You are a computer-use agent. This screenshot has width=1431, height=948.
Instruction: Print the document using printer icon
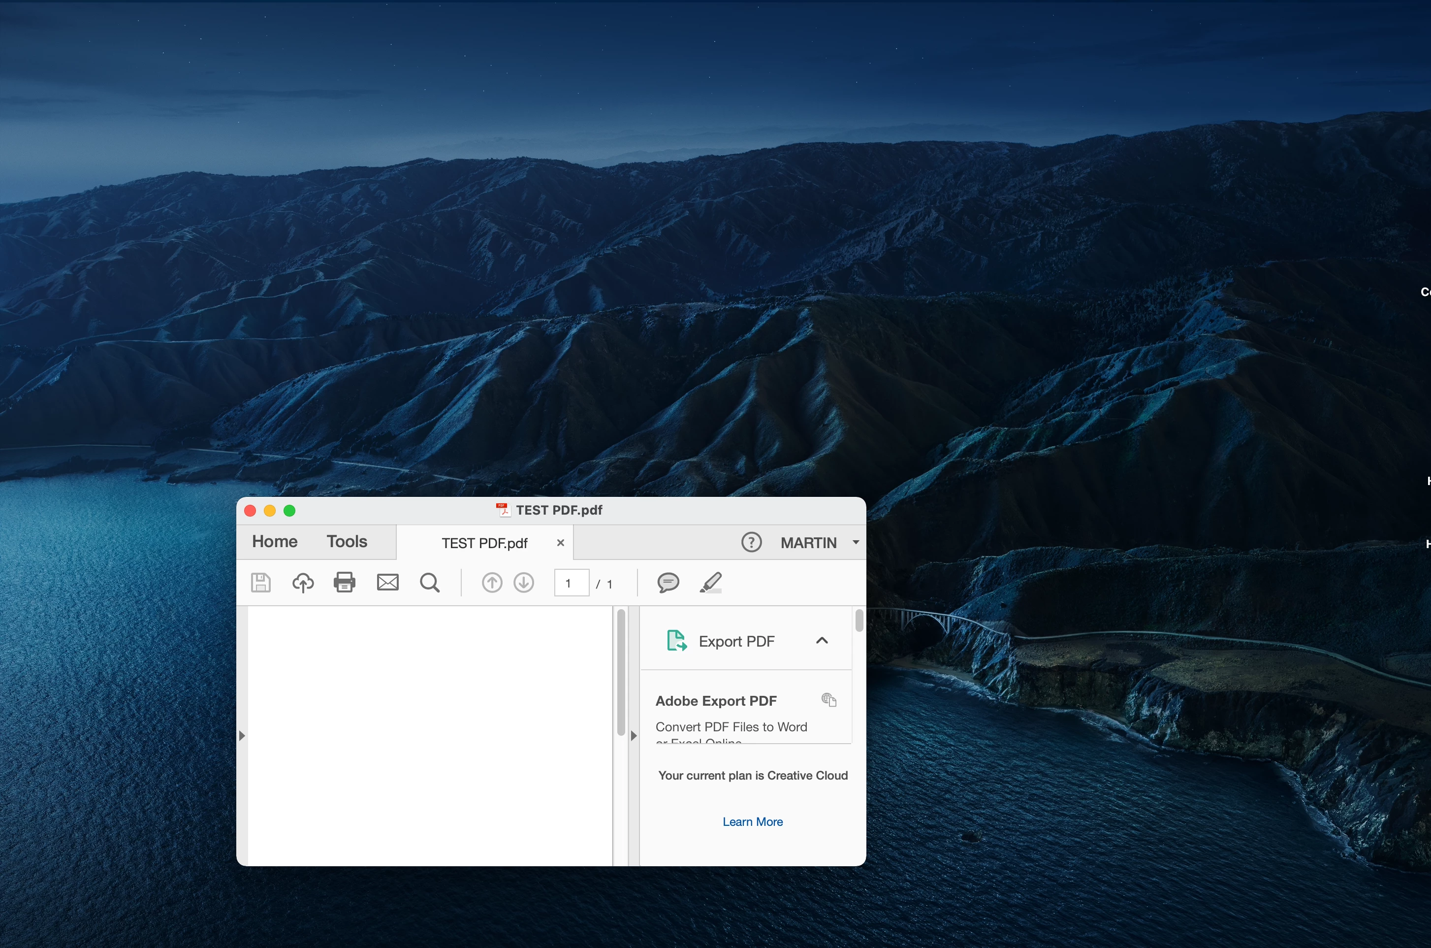(x=345, y=582)
